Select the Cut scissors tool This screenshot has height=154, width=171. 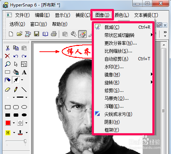click(x=8, y=48)
